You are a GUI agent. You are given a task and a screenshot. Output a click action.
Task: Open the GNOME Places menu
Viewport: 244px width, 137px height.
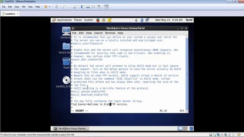pos(78,20)
